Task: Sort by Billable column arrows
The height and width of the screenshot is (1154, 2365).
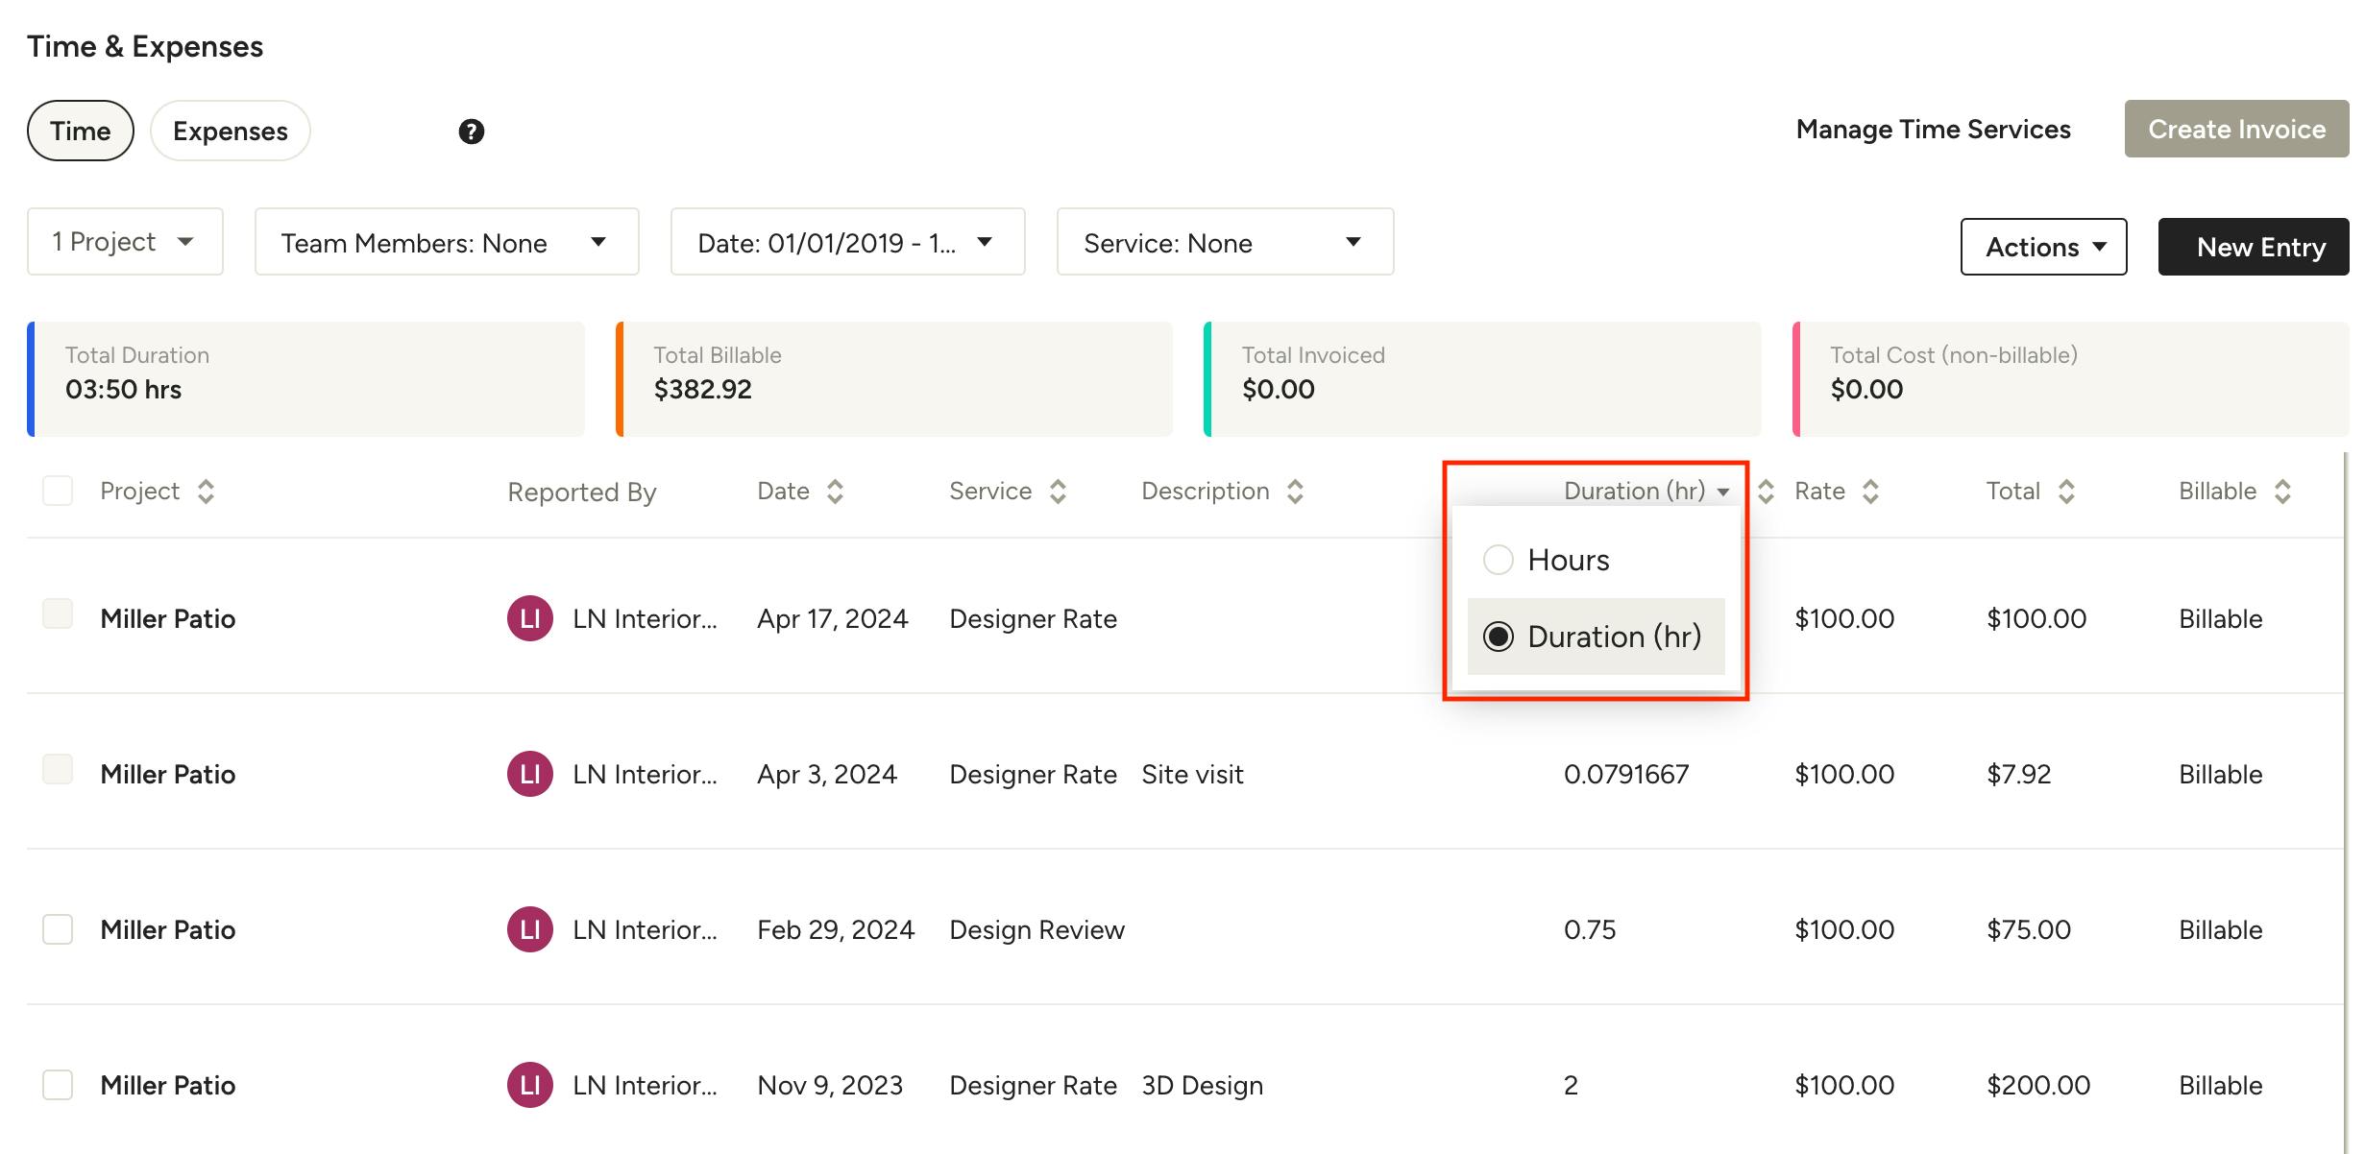Action: pos(2283,492)
